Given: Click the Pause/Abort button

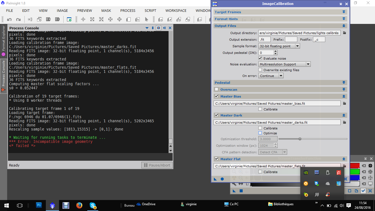Looking at the screenshot, I should pos(157,165).
